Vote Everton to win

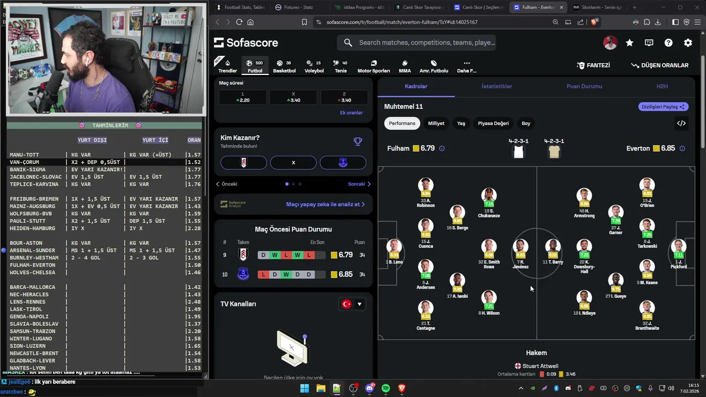[x=343, y=163]
